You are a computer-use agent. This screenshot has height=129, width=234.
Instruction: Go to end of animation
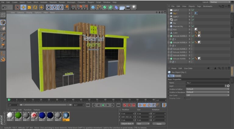[119, 105]
